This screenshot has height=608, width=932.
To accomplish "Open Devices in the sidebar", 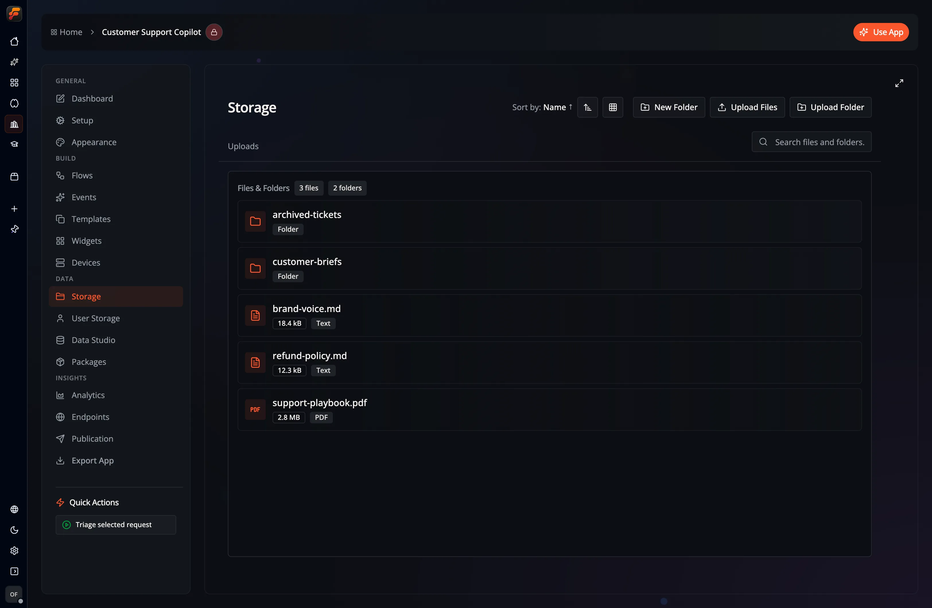I will [x=116, y=263].
